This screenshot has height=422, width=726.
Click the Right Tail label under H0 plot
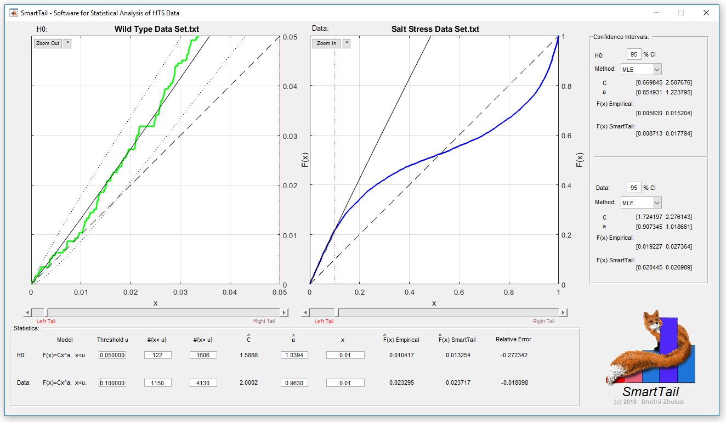tap(264, 321)
